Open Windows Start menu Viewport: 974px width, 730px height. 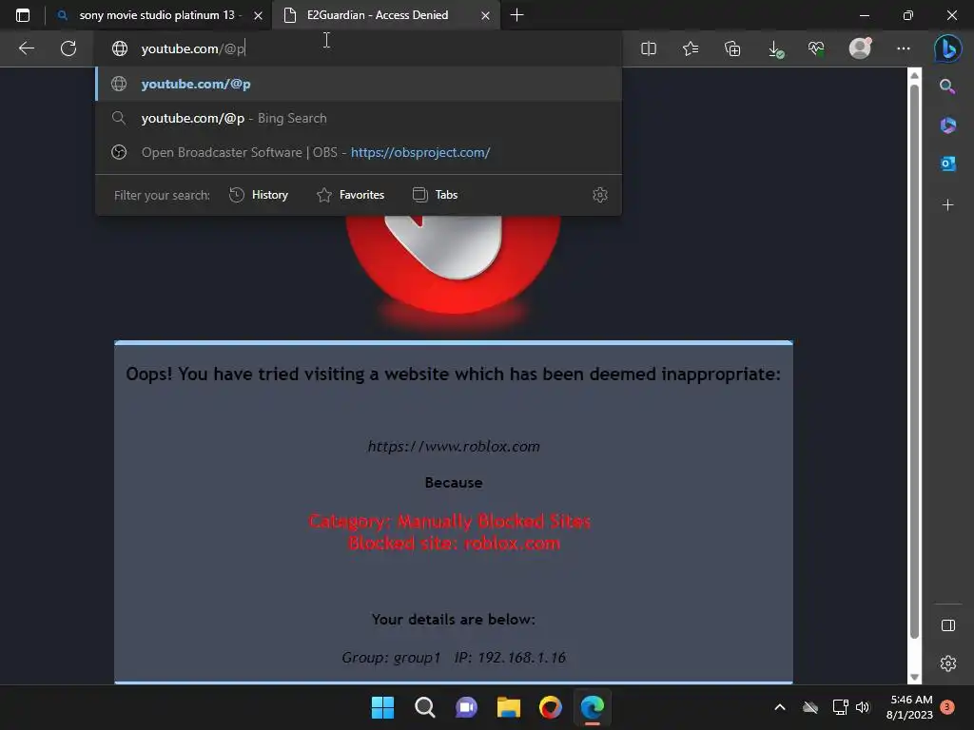click(x=382, y=707)
